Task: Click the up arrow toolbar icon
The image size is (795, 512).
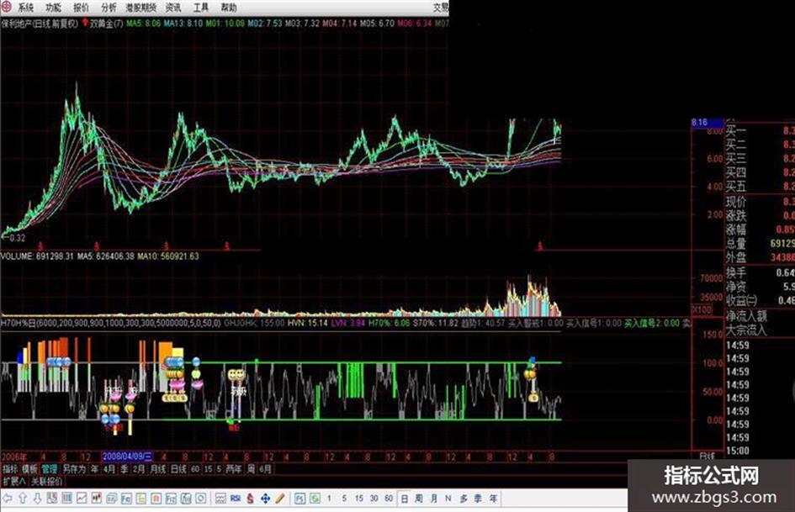Action: click(23, 499)
